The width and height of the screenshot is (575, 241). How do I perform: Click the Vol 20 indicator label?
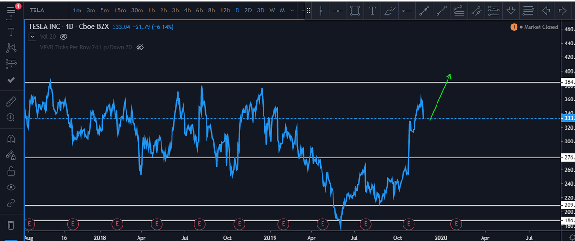(x=47, y=37)
